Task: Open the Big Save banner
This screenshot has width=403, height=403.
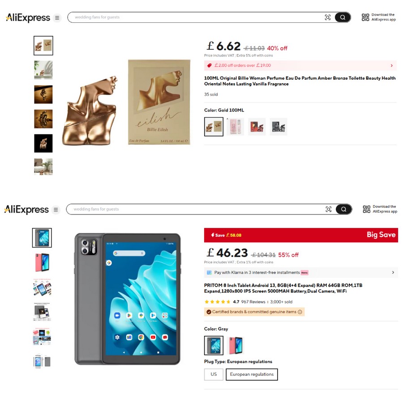Action: (301, 235)
